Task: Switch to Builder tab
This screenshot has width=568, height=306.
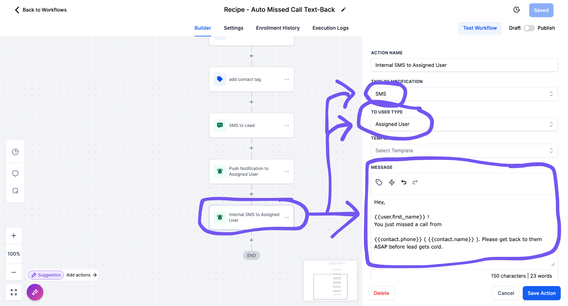Action: click(x=203, y=28)
